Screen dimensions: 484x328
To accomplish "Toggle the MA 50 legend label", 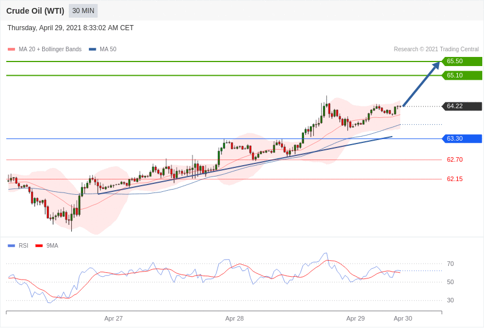I will [x=108, y=50].
